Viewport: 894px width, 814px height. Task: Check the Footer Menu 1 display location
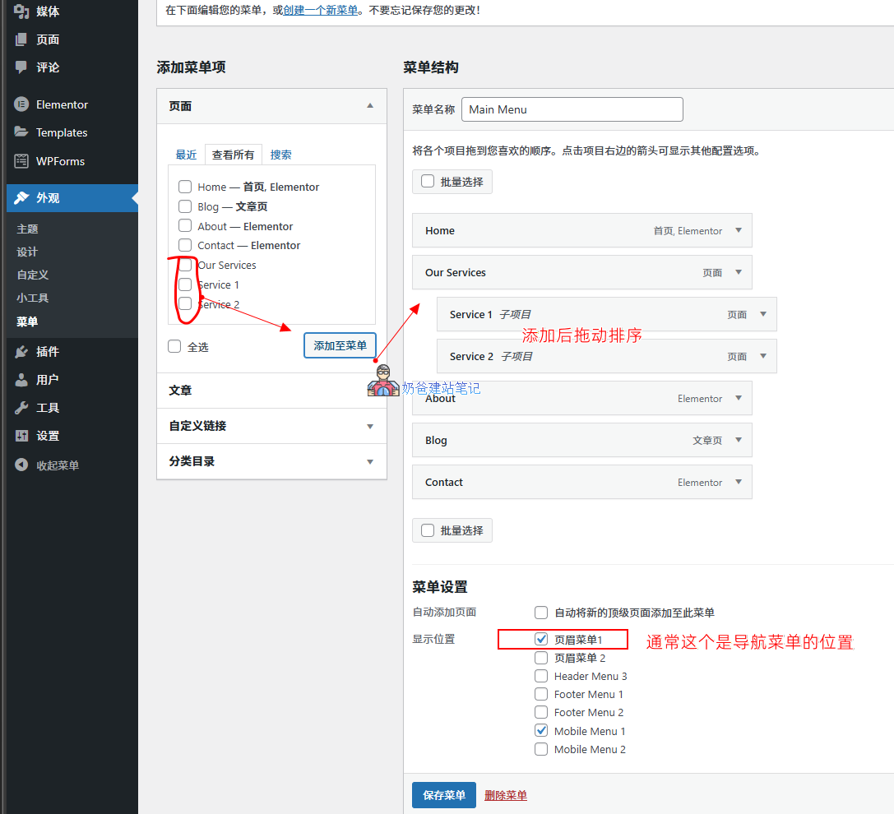[541, 694]
